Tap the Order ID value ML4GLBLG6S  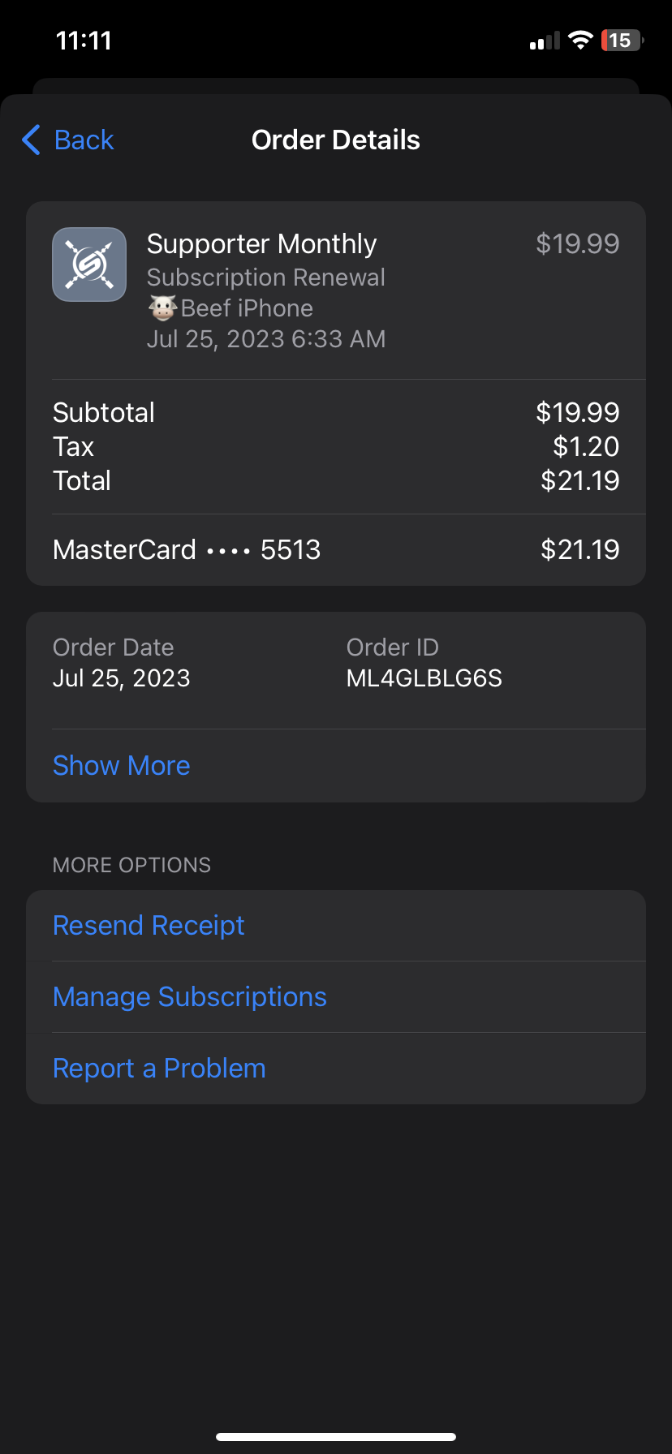coord(424,678)
